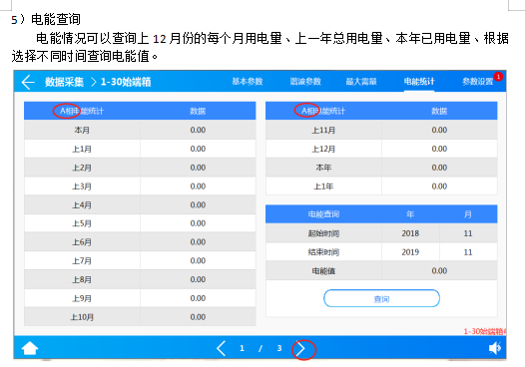This screenshot has height=367, width=525.
Task: Open the red notification badge
Action: point(498,77)
